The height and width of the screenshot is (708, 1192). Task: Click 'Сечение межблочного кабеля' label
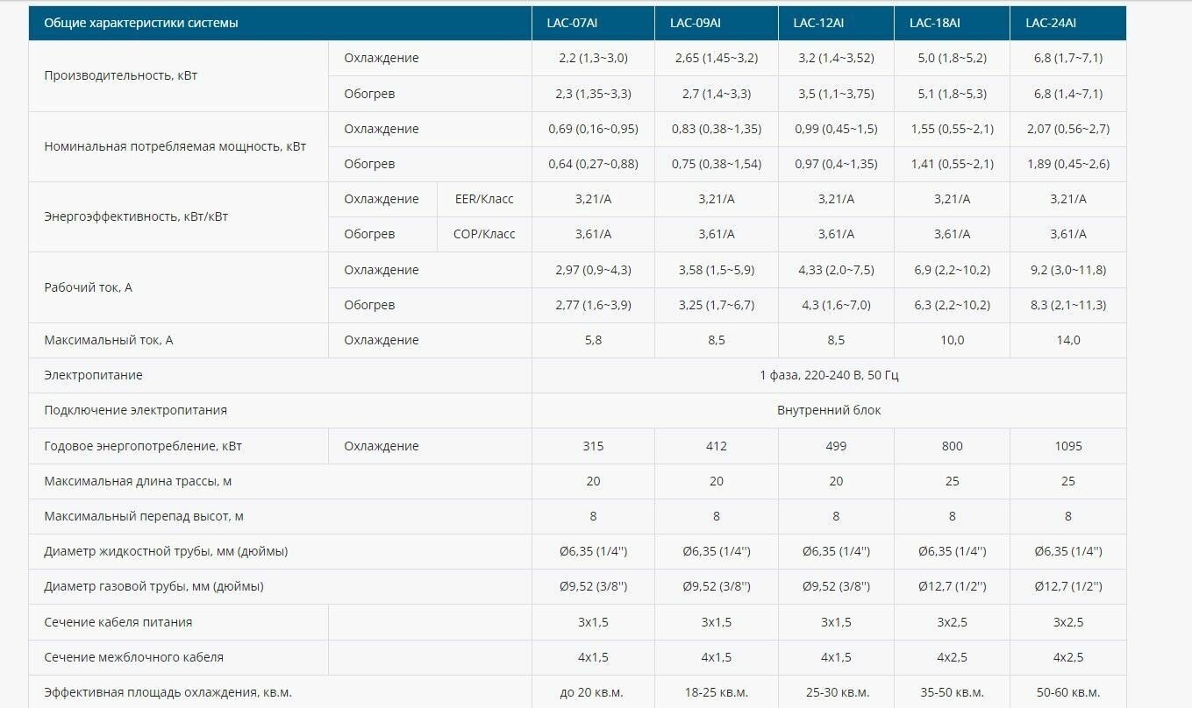coord(133,657)
